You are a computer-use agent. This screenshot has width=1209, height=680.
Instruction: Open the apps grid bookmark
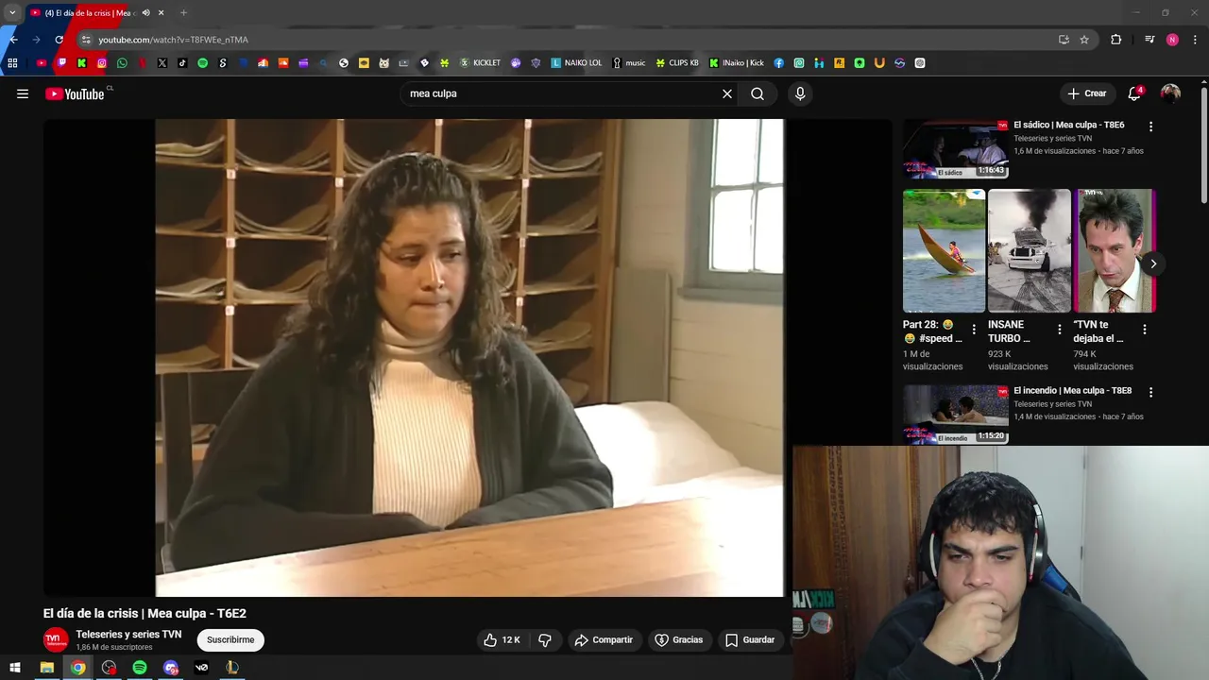click(x=12, y=63)
